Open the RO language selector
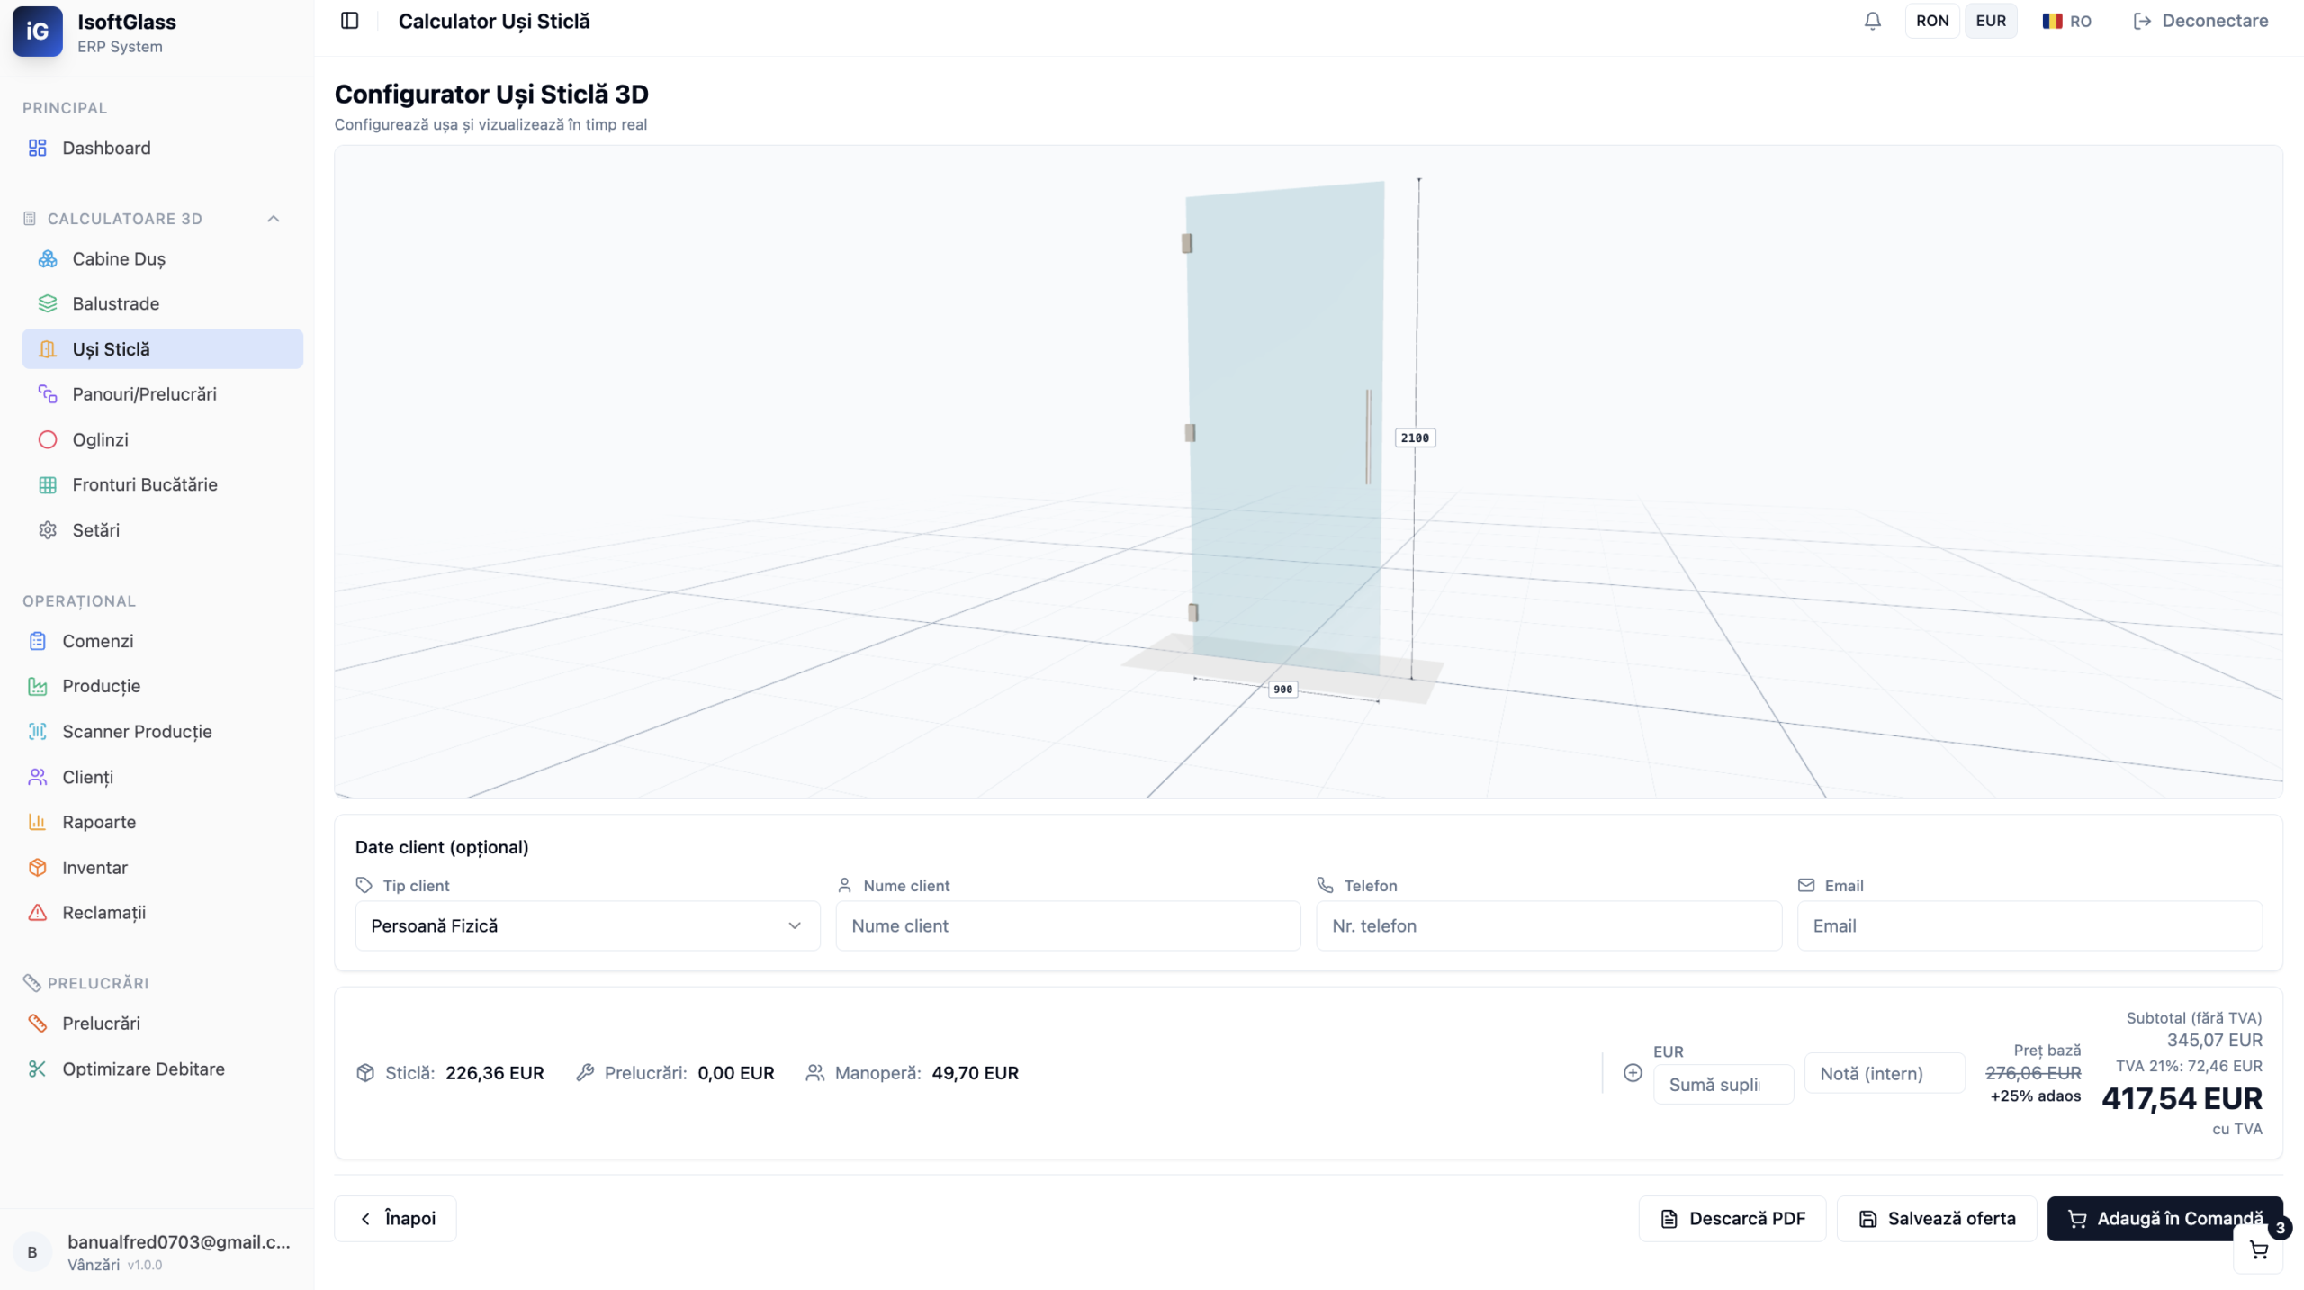Image resolution: width=2304 pixels, height=1290 pixels. [x=2066, y=21]
